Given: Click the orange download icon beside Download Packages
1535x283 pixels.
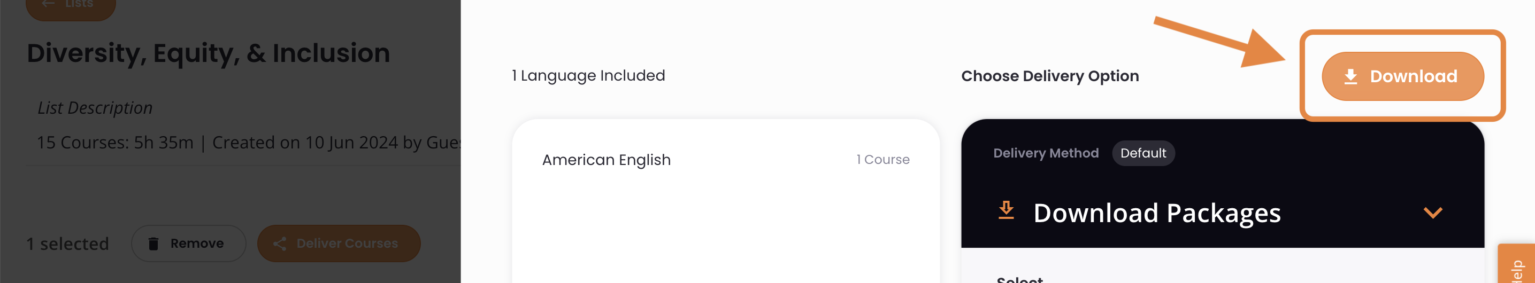Looking at the screenshot, I should [1006, 210].
